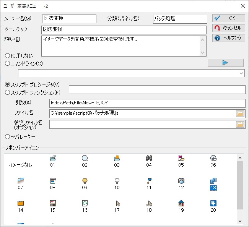Image resolution: width=249 pixels, height=227 pixels.
Task: Close the ユーザー定義メニュー dialog
Action: pyautogui.click(x=243, y=6)
